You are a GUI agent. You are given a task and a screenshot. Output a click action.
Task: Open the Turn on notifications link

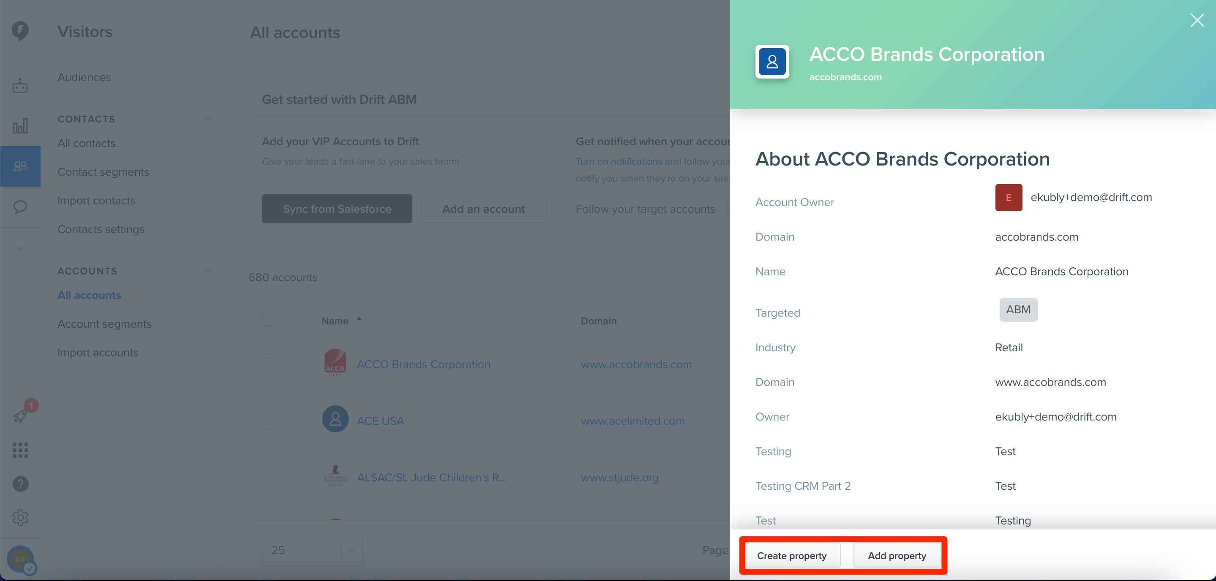click(x=619, y=161)
